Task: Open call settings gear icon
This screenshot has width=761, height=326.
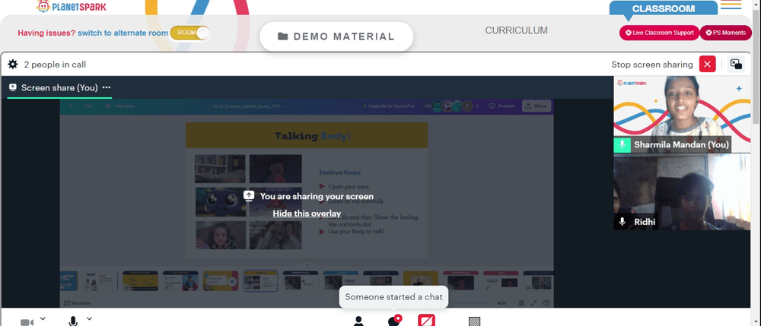Action: tap(13, 65)
